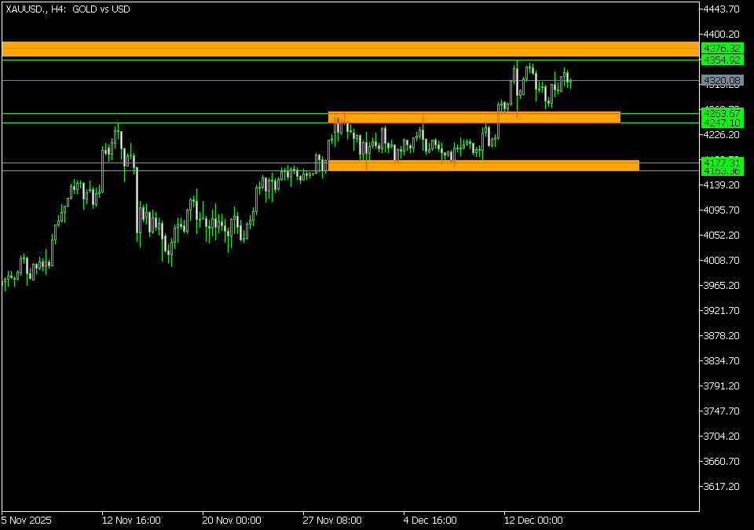The image size is (754, 530).
Task: Select the lower orange zone near 4177.31
Action: click(x=483, y=165)
